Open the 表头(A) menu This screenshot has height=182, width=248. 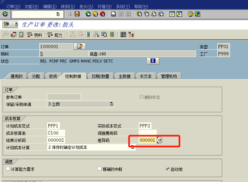point(86,7)
